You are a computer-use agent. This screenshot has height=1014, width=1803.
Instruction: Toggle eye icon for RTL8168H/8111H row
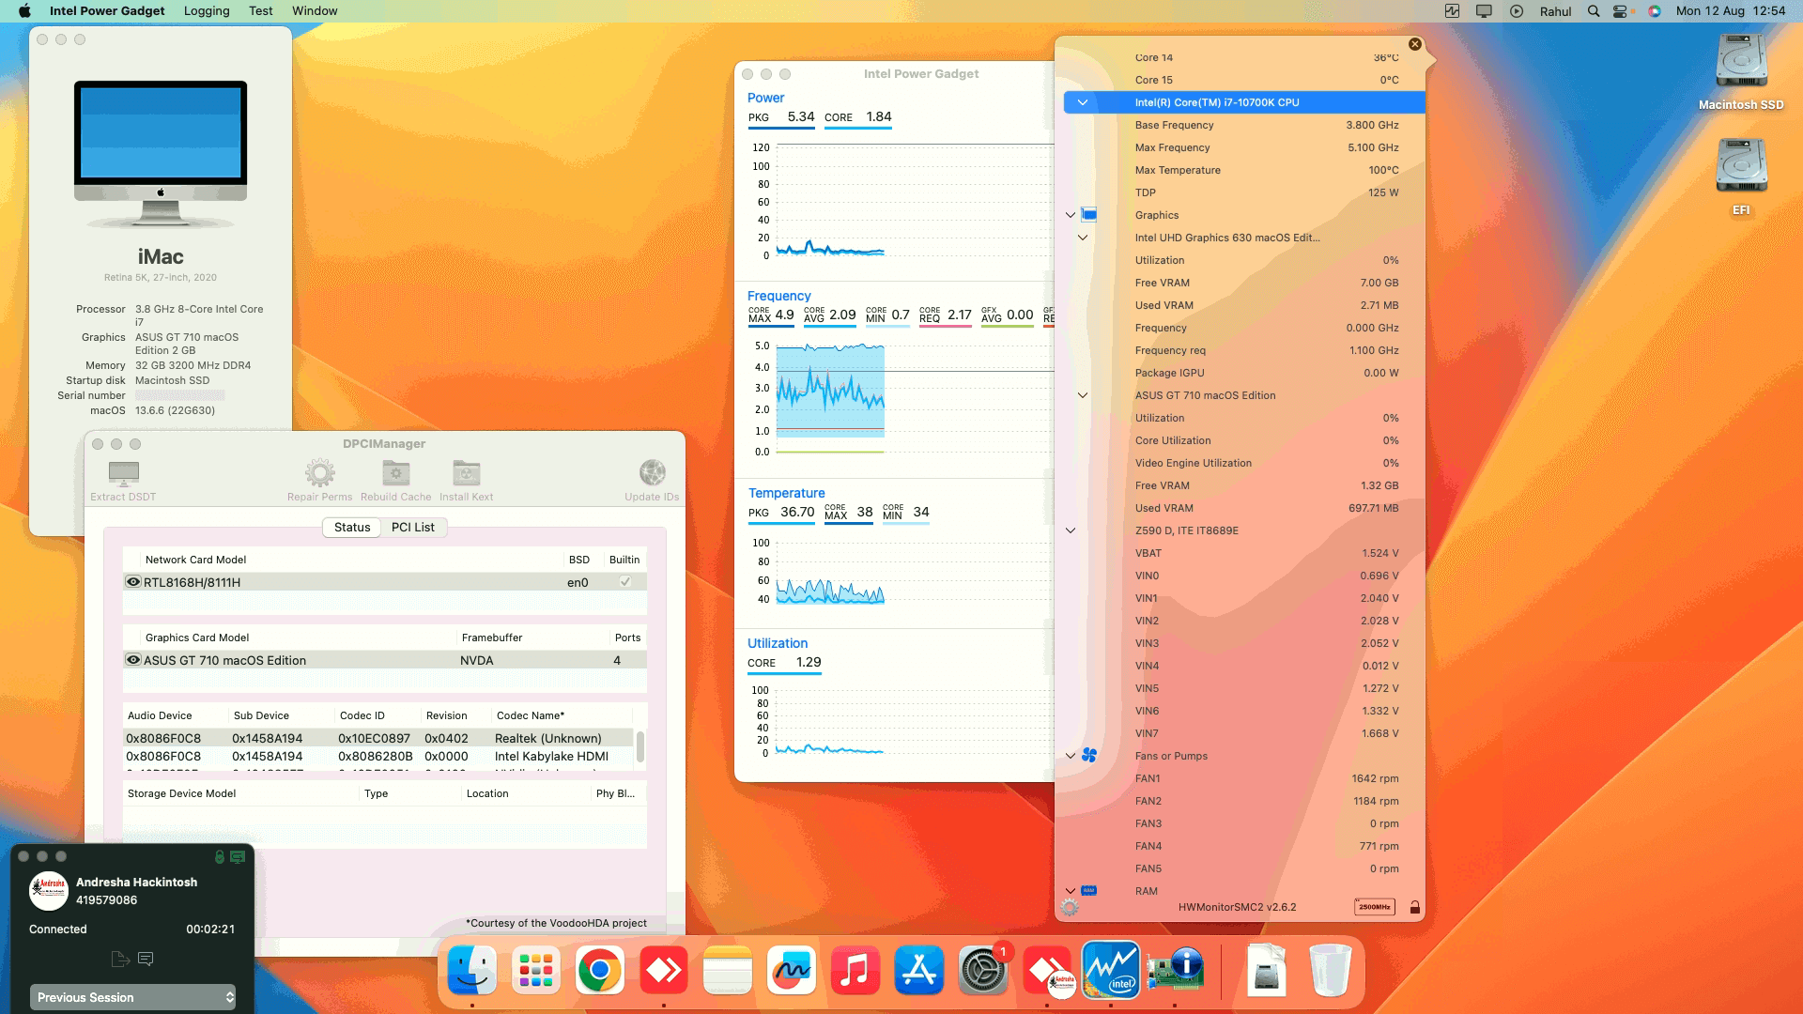(133, 582)
